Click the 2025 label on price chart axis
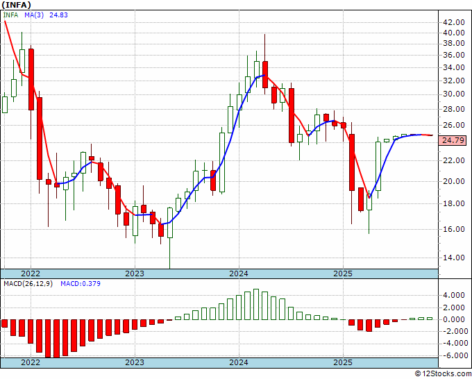This screenshot has height=379, width=472. pyautogui.click(x=343, y=273)
